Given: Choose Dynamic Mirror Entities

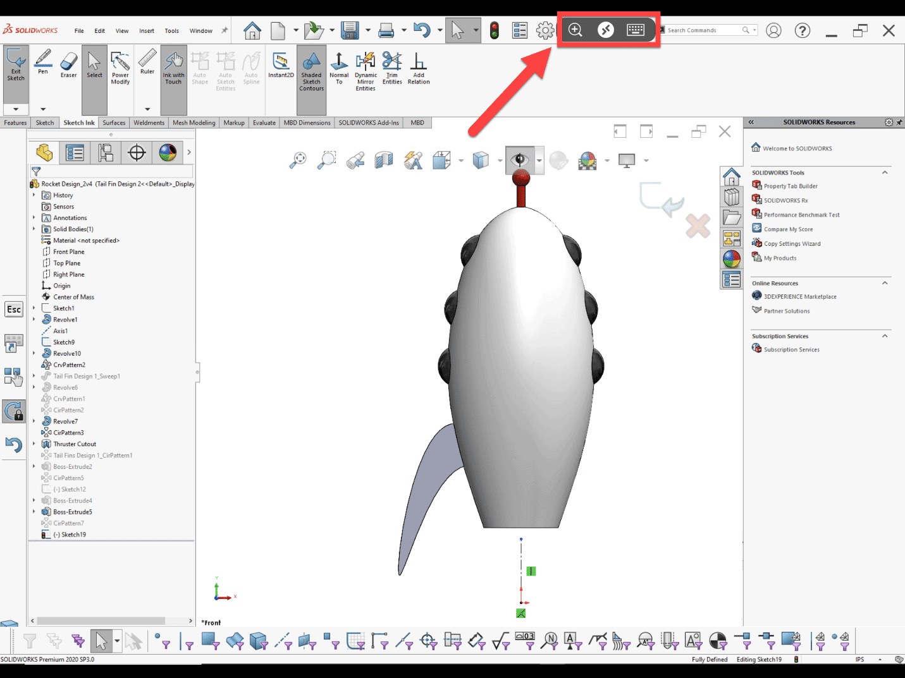Looking at the screenshot, I should [x=366, y=71].
